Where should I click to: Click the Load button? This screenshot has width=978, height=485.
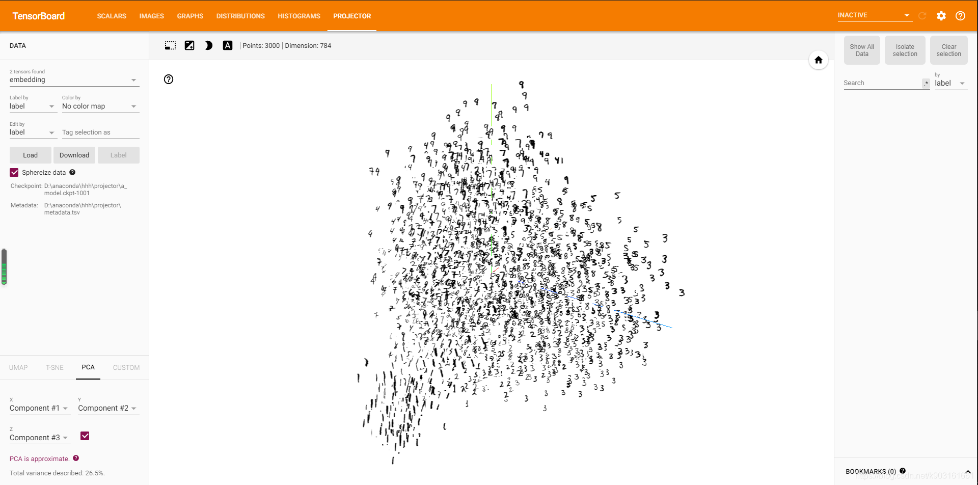[31, 155]
